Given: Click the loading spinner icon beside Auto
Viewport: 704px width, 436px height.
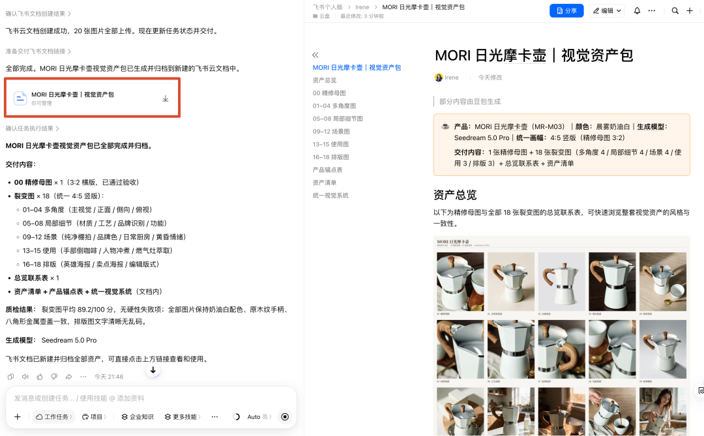Looking at the screenshot, I should (237, 416).
